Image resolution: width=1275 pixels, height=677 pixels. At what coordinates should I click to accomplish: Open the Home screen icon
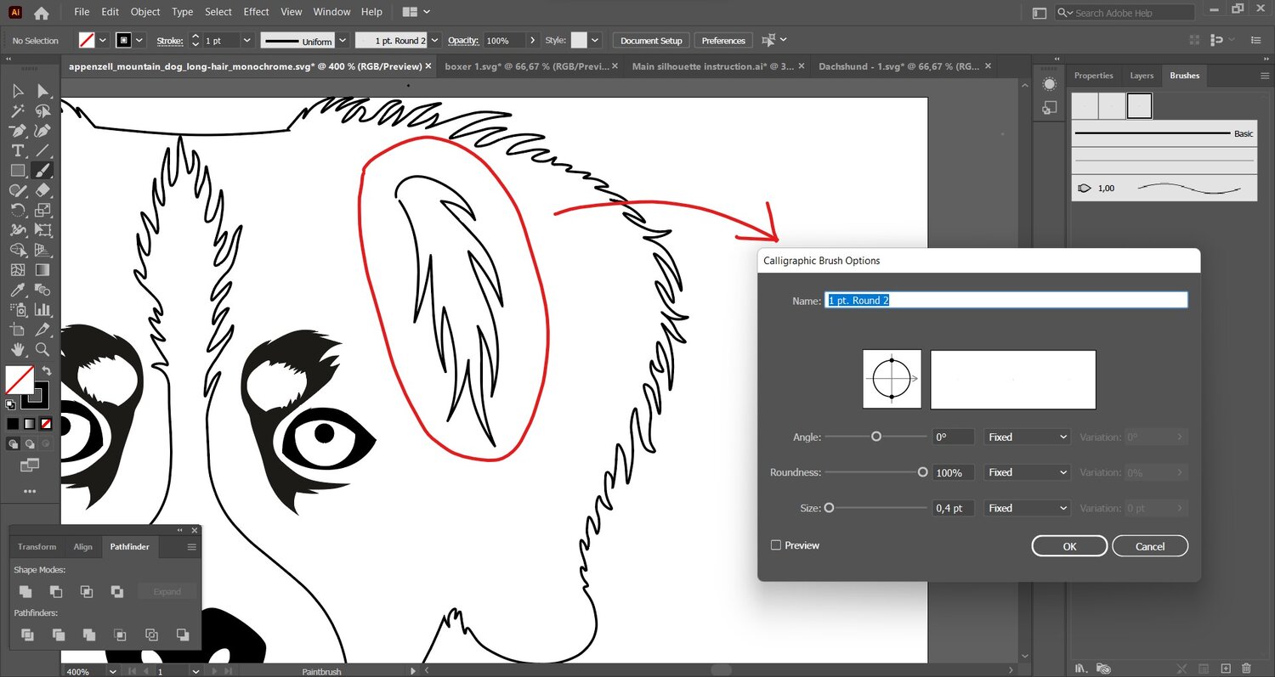pos(41,13)
